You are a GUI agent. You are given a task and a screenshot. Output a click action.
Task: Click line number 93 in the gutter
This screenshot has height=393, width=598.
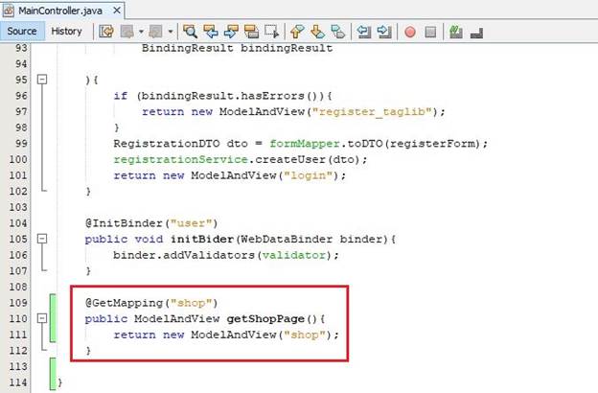(x=21, y=48)
